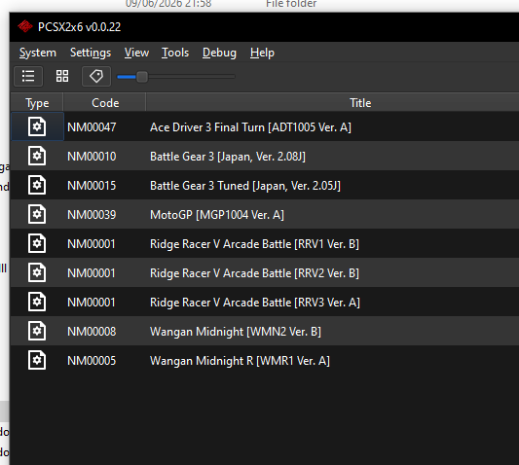Open the Help menu

click(262, 53)
